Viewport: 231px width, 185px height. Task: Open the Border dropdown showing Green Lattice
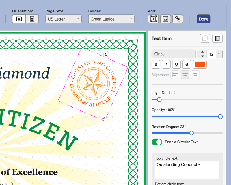click(x=111, y=19)
